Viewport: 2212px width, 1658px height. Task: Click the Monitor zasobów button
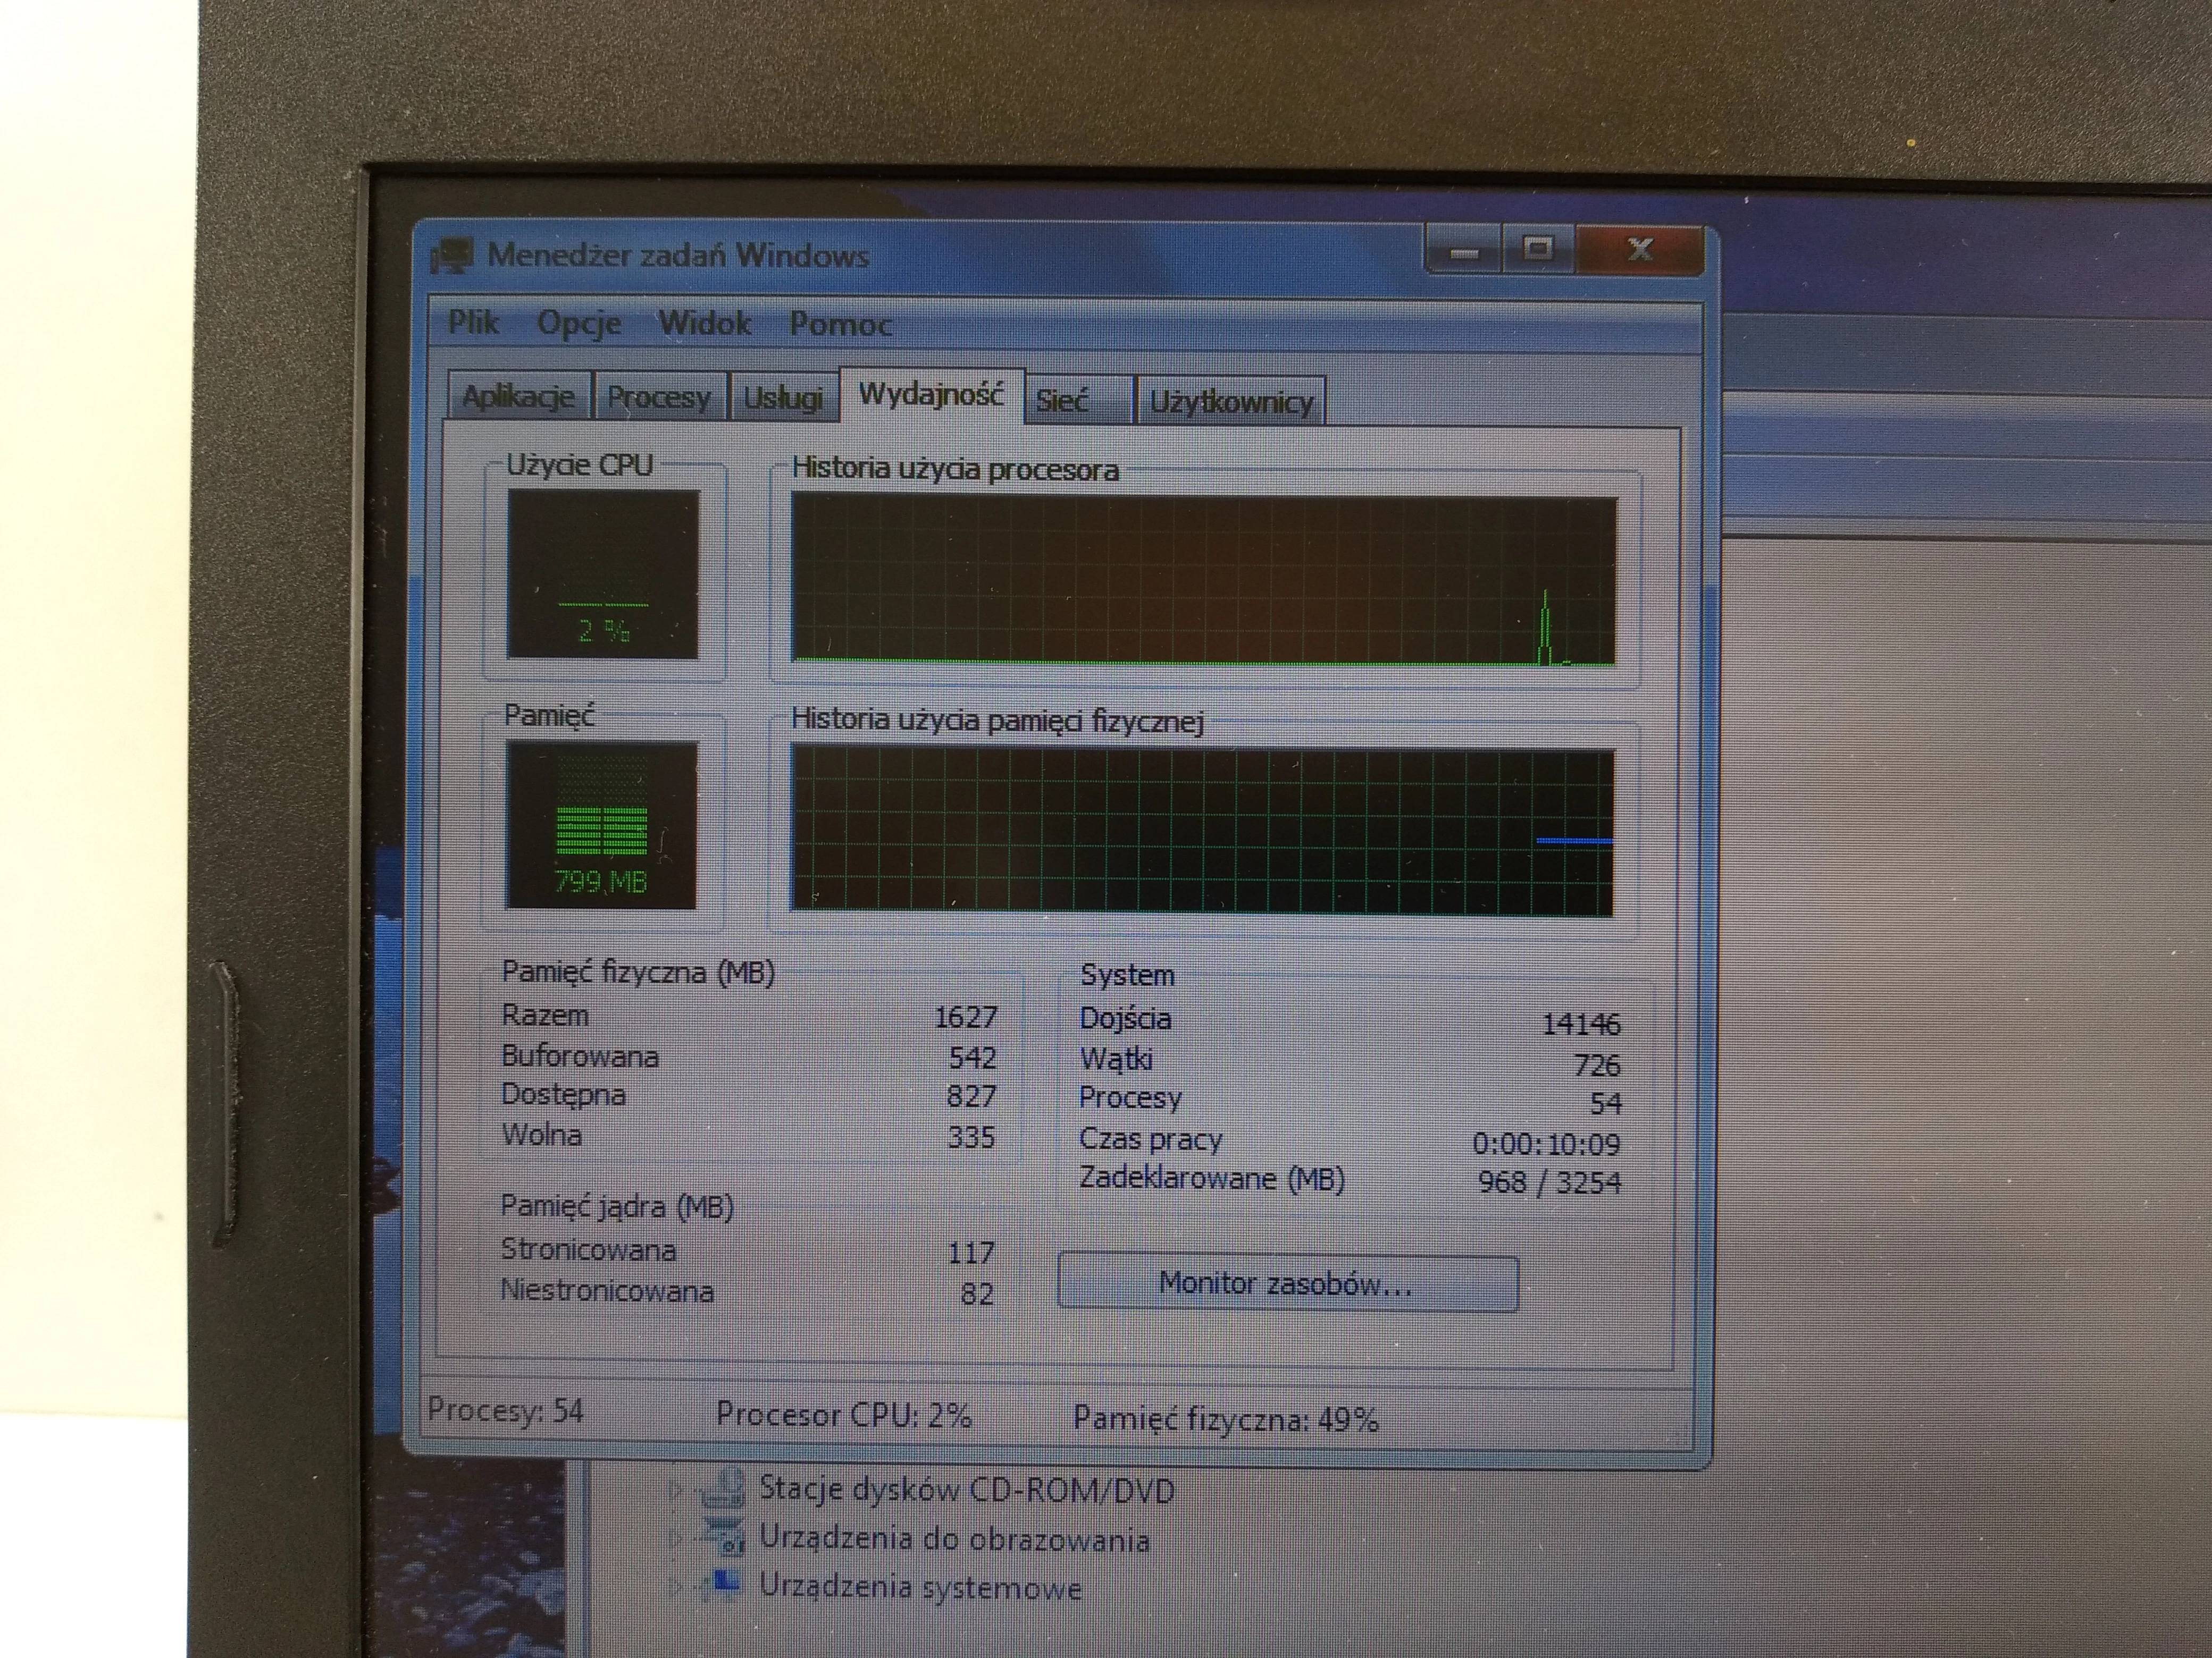click(1287, 1283)
